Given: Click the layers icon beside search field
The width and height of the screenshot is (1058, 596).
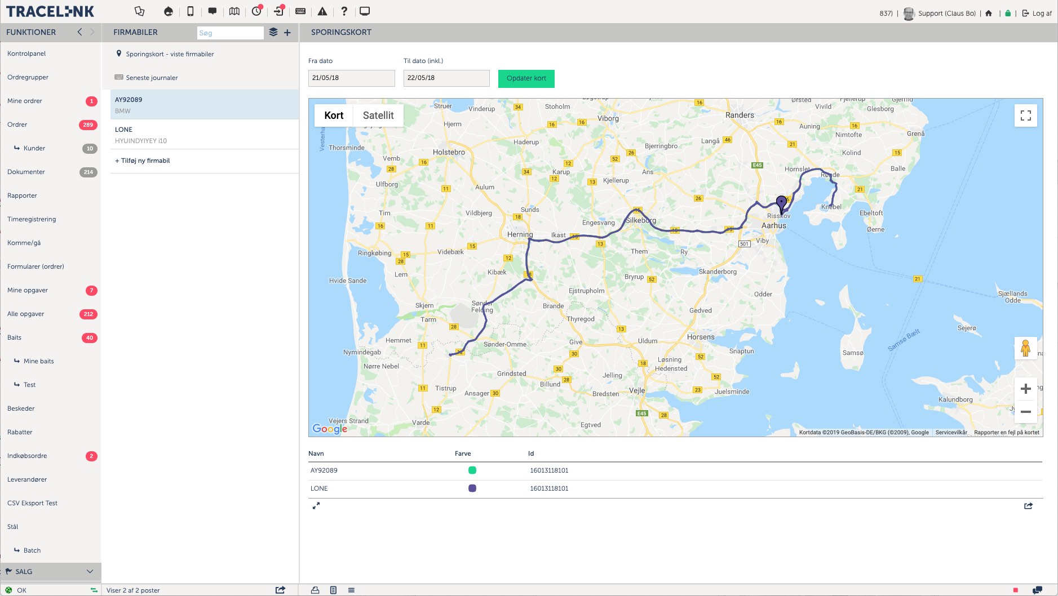Looking at the screenshot, I should click(273, 32).
